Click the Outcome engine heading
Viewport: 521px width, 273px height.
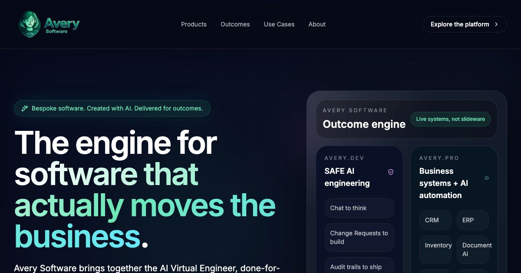[x=364, y=124]
